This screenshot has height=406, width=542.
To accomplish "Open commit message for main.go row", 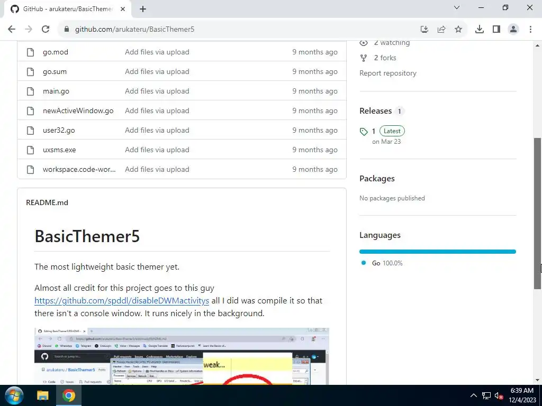I will click(157, 91).
